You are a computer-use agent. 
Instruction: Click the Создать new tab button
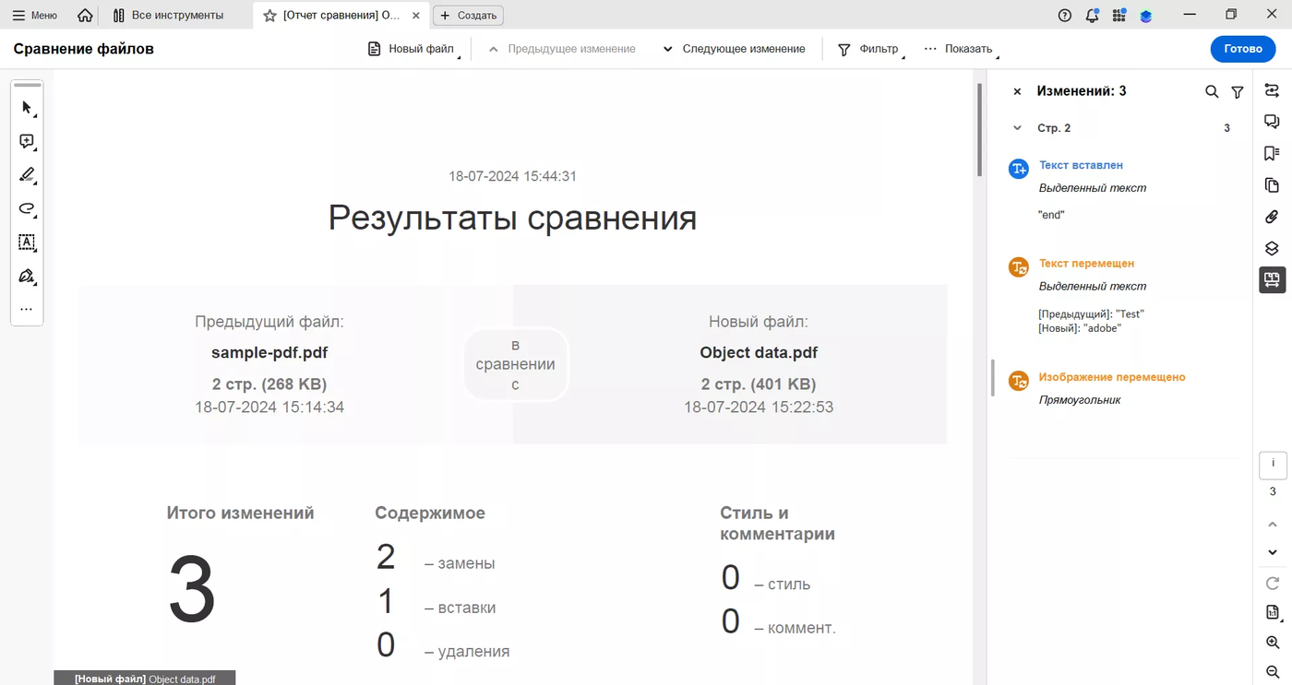click(x=469, y=16)
